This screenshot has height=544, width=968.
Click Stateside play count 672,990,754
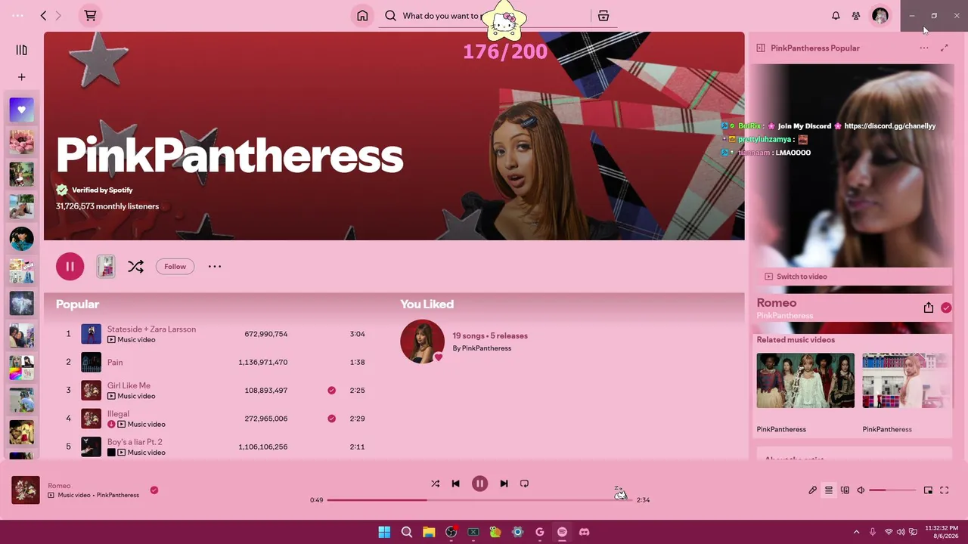pos(265,334)
